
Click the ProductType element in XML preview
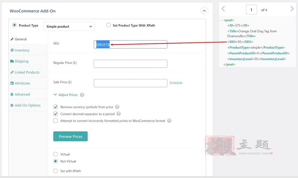256,48
